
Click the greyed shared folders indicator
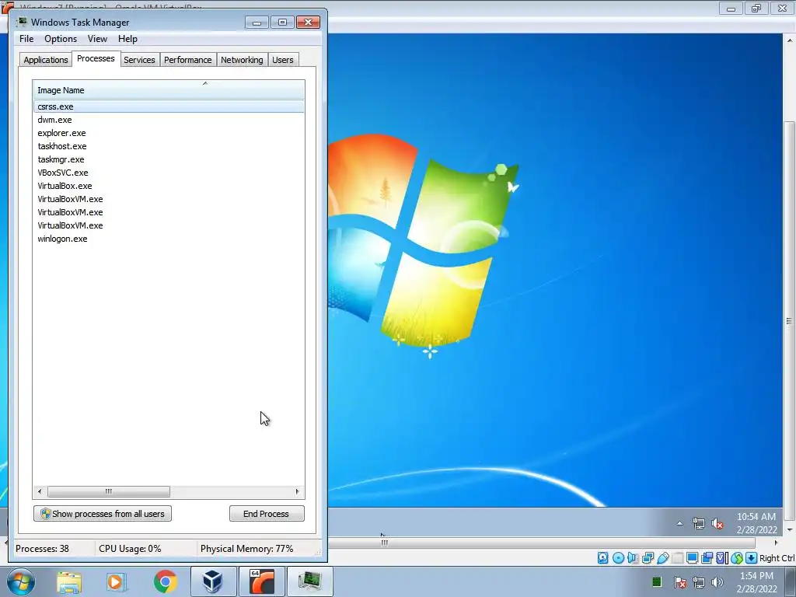(677, 558)
